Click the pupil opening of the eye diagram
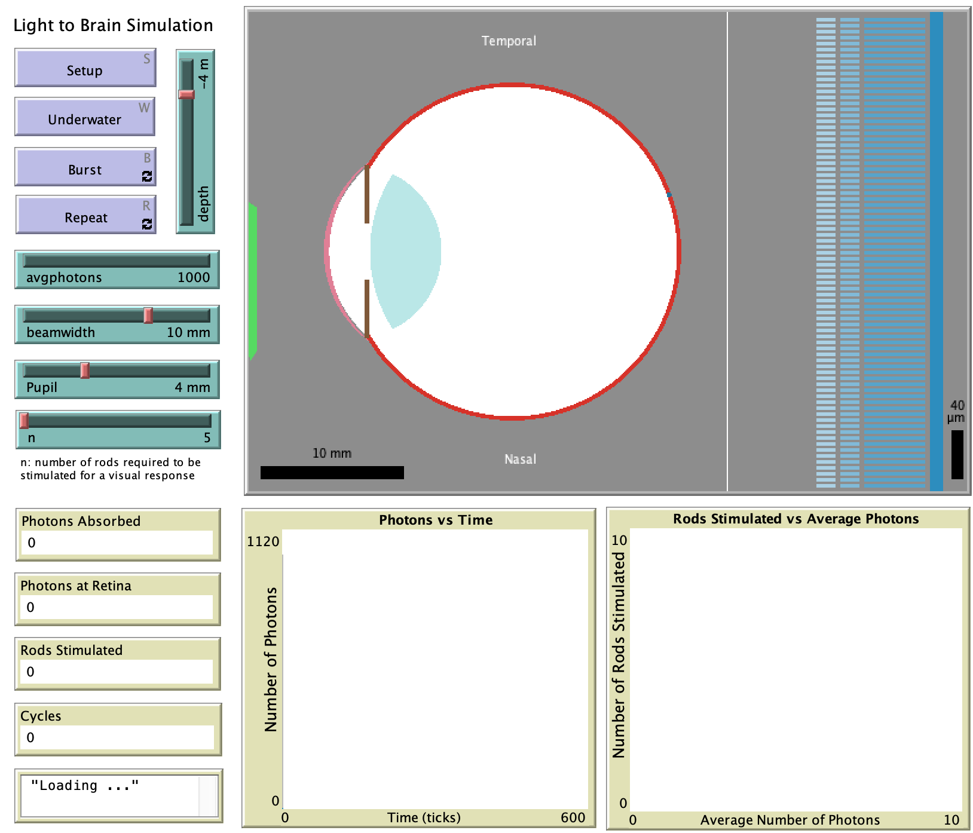 tap(368, 251)
